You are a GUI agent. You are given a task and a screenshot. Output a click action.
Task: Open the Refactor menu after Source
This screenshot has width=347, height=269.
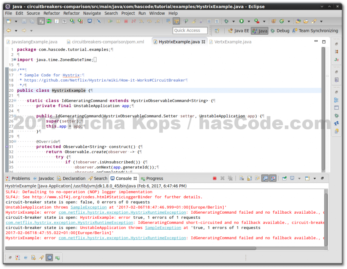click(x=52, y=13)
